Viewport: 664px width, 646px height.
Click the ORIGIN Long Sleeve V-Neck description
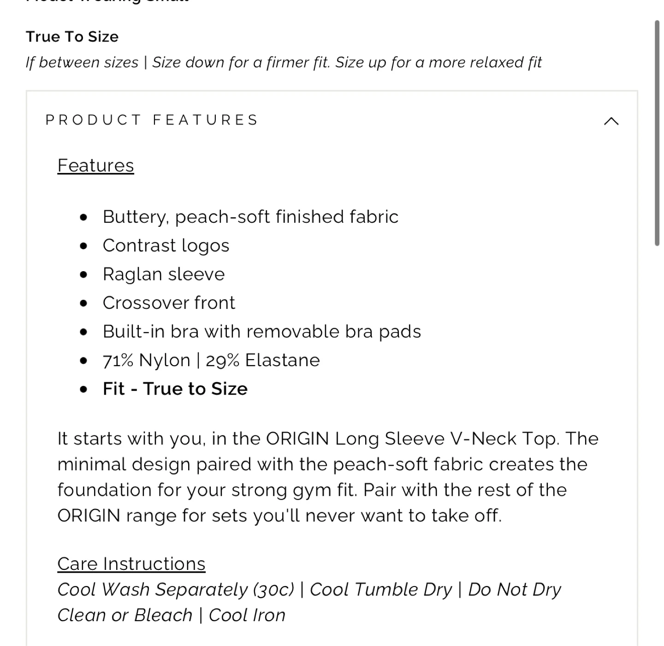(328, 477)
